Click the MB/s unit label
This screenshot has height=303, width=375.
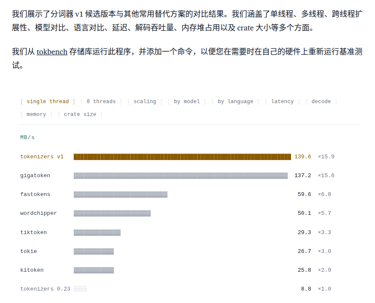point(27,137)
